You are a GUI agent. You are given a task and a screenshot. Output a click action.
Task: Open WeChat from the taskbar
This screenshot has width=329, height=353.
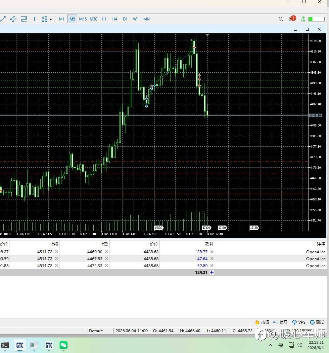[64, 345]
